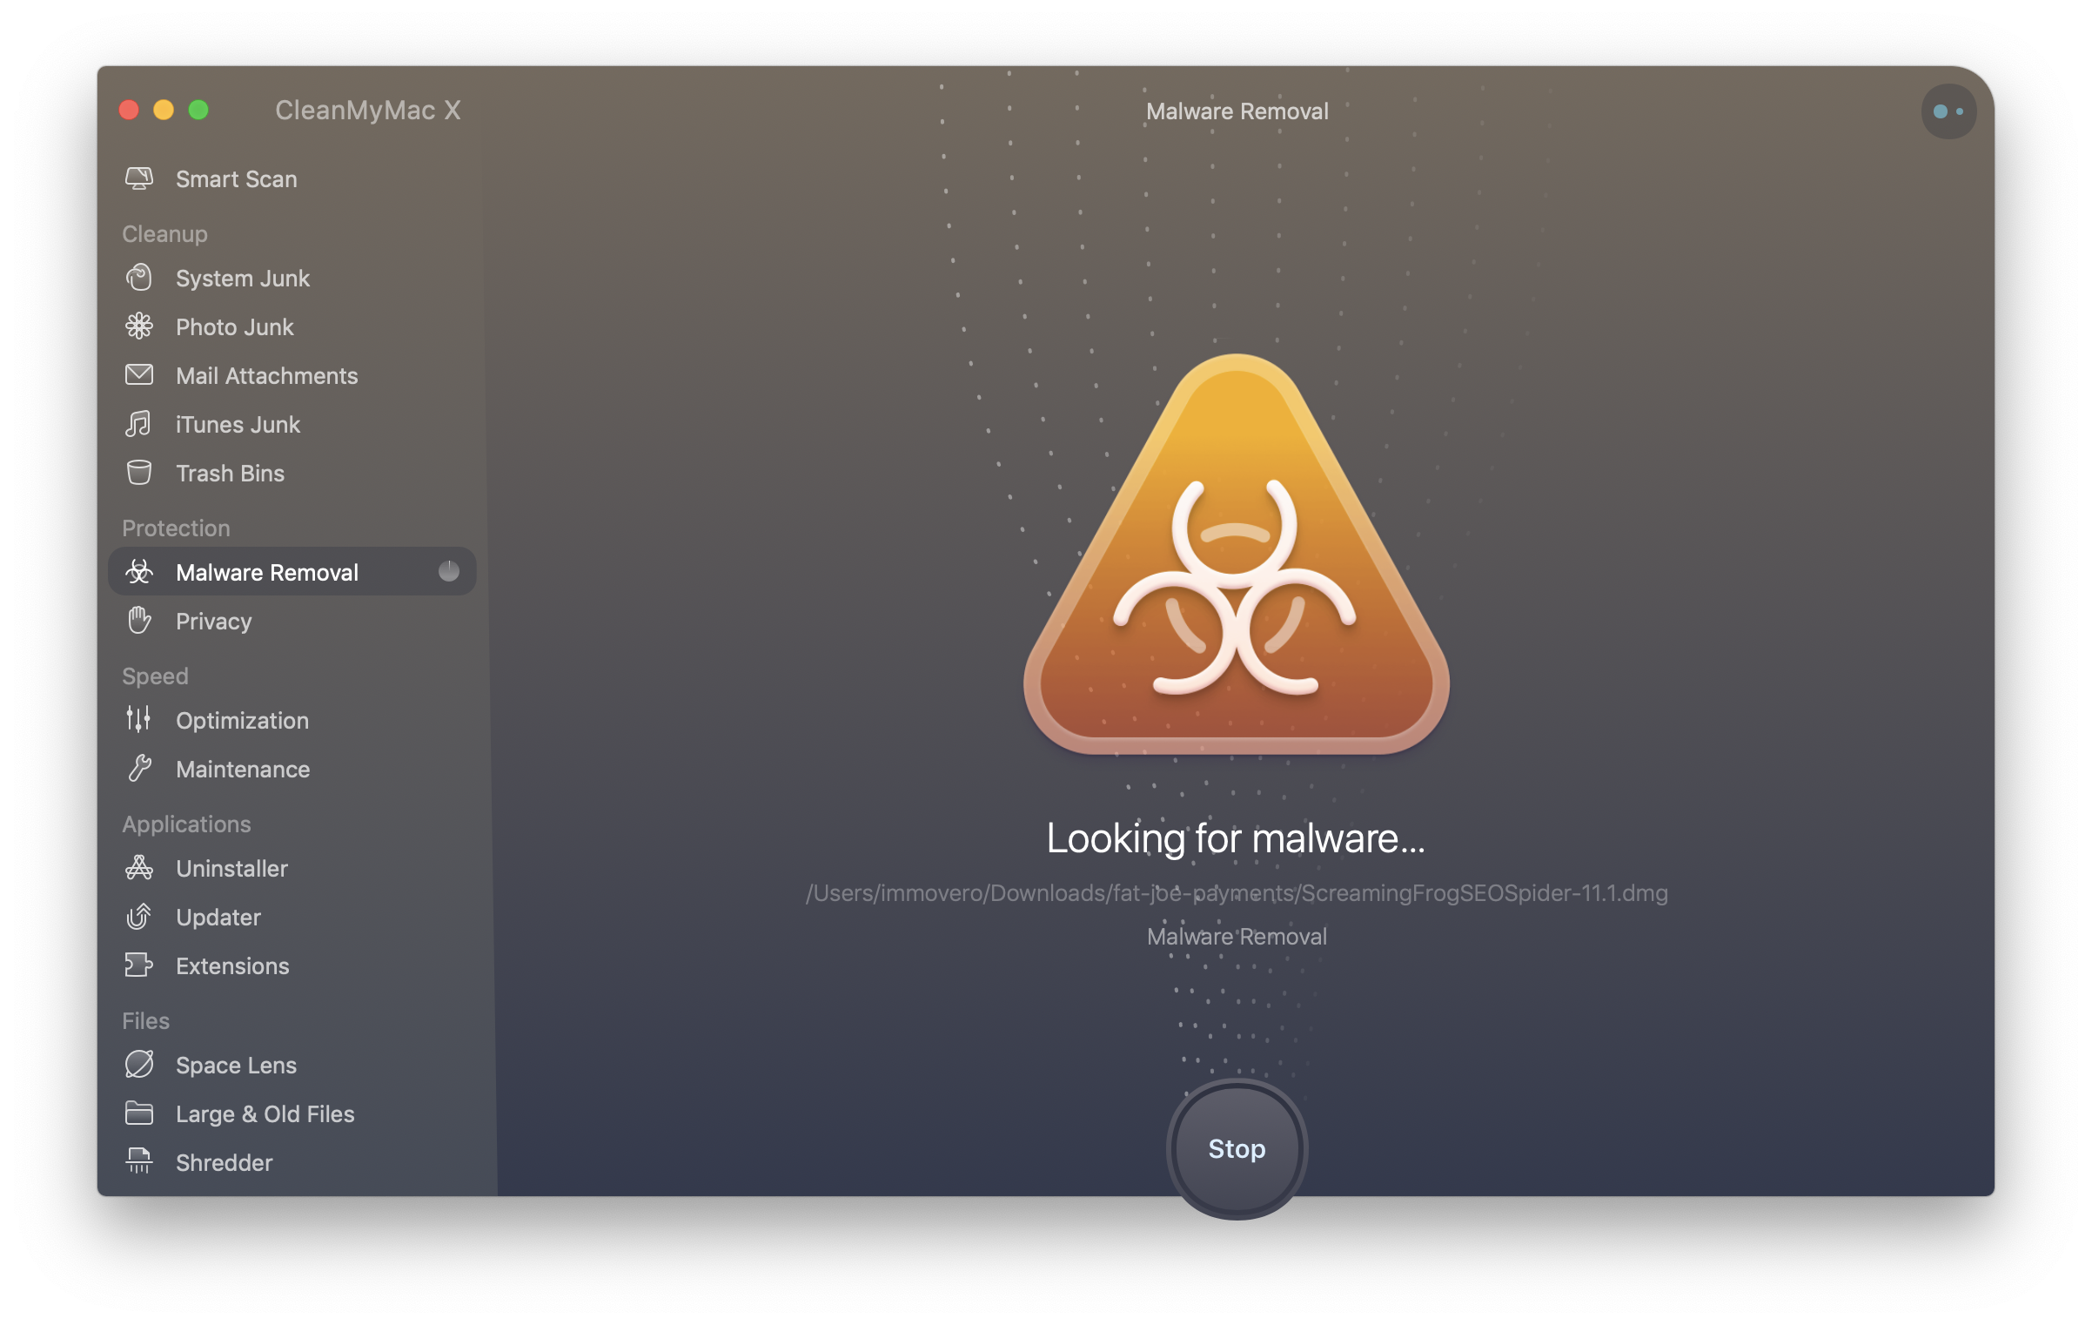Select the Uninstaller icon in Applications
The height and width of the screenshot is (1325, 2092).
tap(140, 866)
